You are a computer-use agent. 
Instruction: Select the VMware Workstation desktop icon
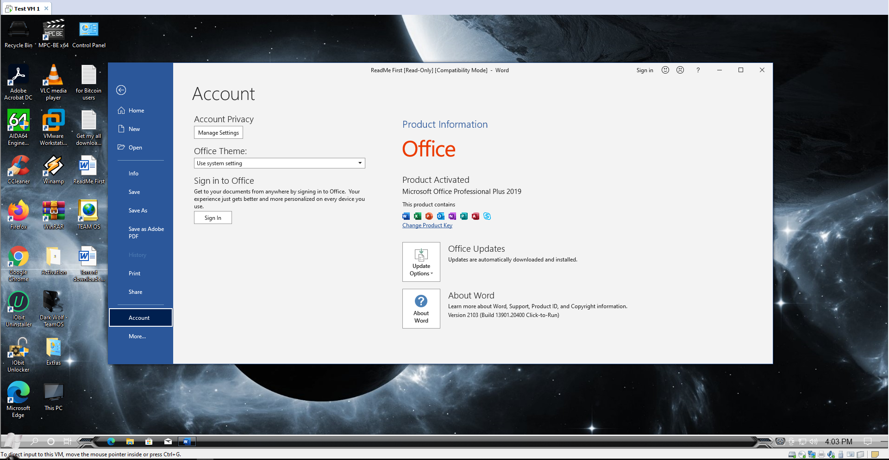[53, 128]
